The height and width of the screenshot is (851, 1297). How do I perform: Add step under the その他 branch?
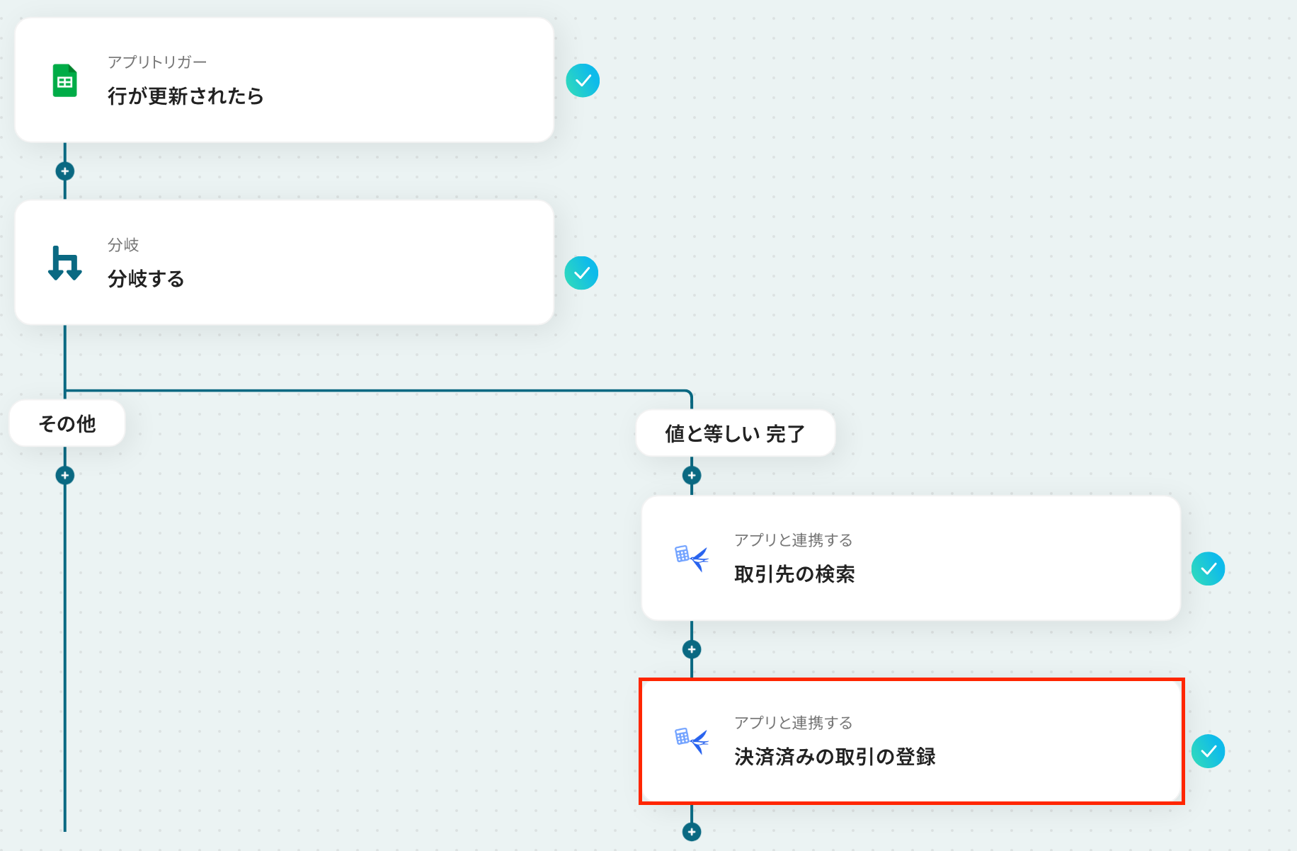pyautogui.click(x=65, y=476)
